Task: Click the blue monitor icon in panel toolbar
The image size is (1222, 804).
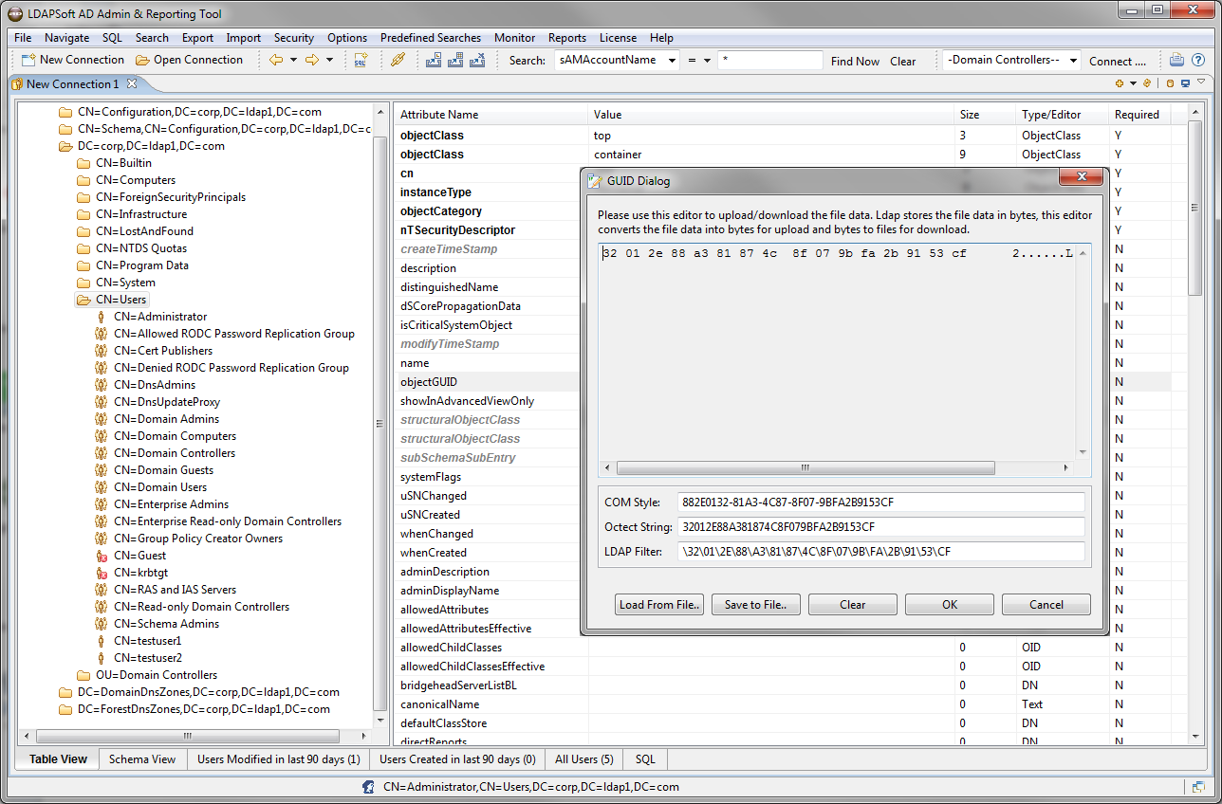Action: [x=1185, y=83]
